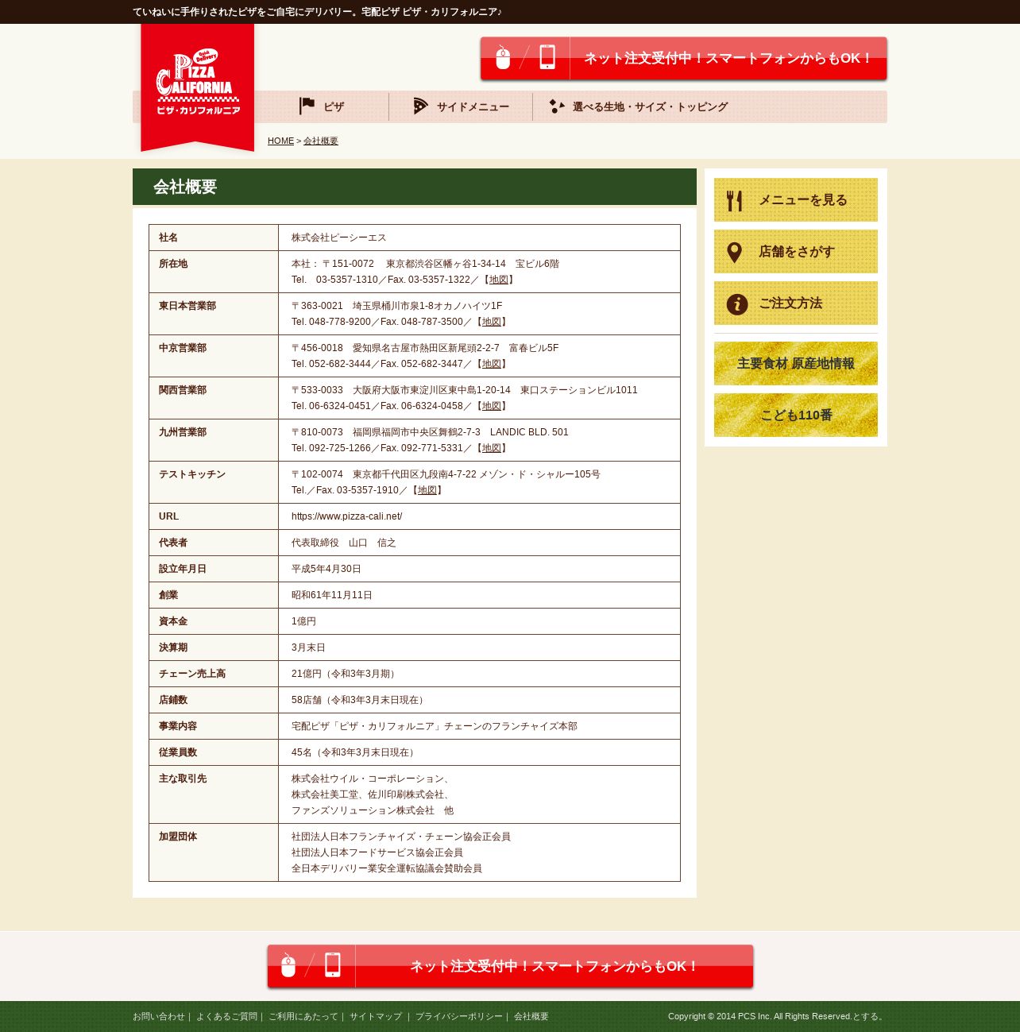Open the ピザ menu tab
This screenshot has width=1020, height=1032.
pos(322,106)
